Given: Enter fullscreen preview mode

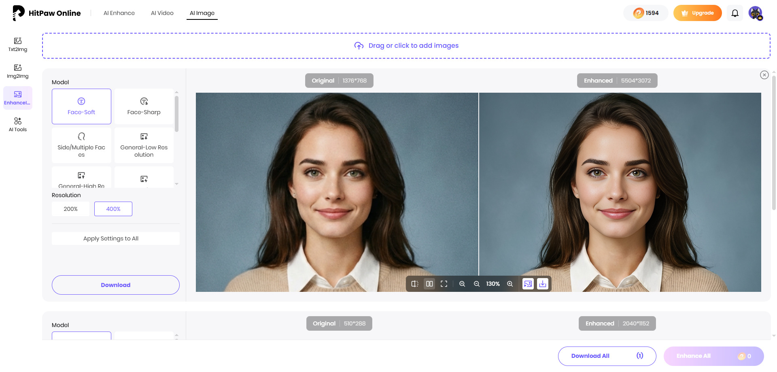Looking at the screenshot, I should (x=444, y=284).
